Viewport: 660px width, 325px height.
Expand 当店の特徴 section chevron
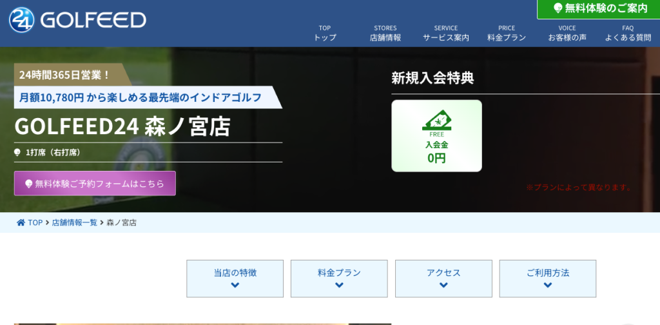[235, 285]
